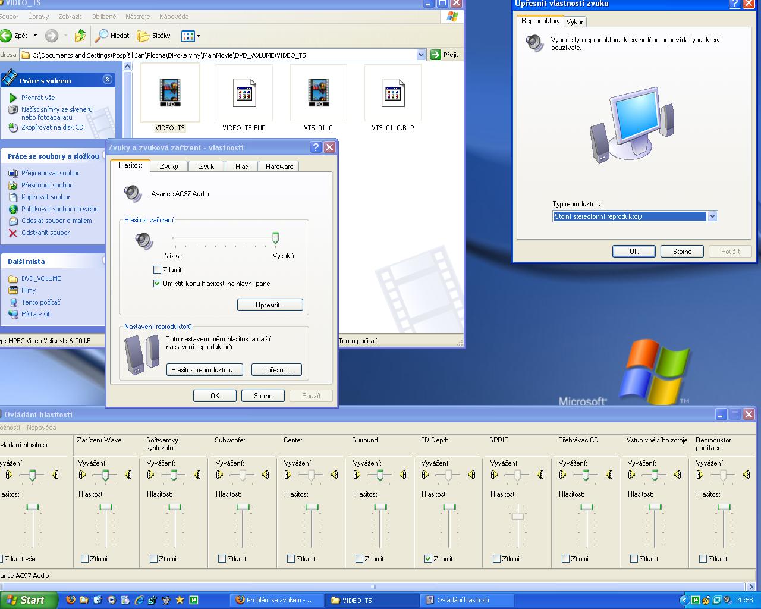
Task: Click the device volume slider handle
Action: pyautogui.click(x=275, y=238)
